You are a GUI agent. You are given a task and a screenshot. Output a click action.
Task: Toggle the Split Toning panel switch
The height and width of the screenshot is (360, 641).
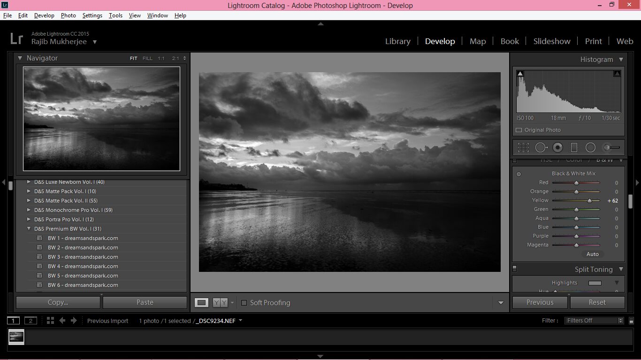pyautogui.click(x=514, y=269)
